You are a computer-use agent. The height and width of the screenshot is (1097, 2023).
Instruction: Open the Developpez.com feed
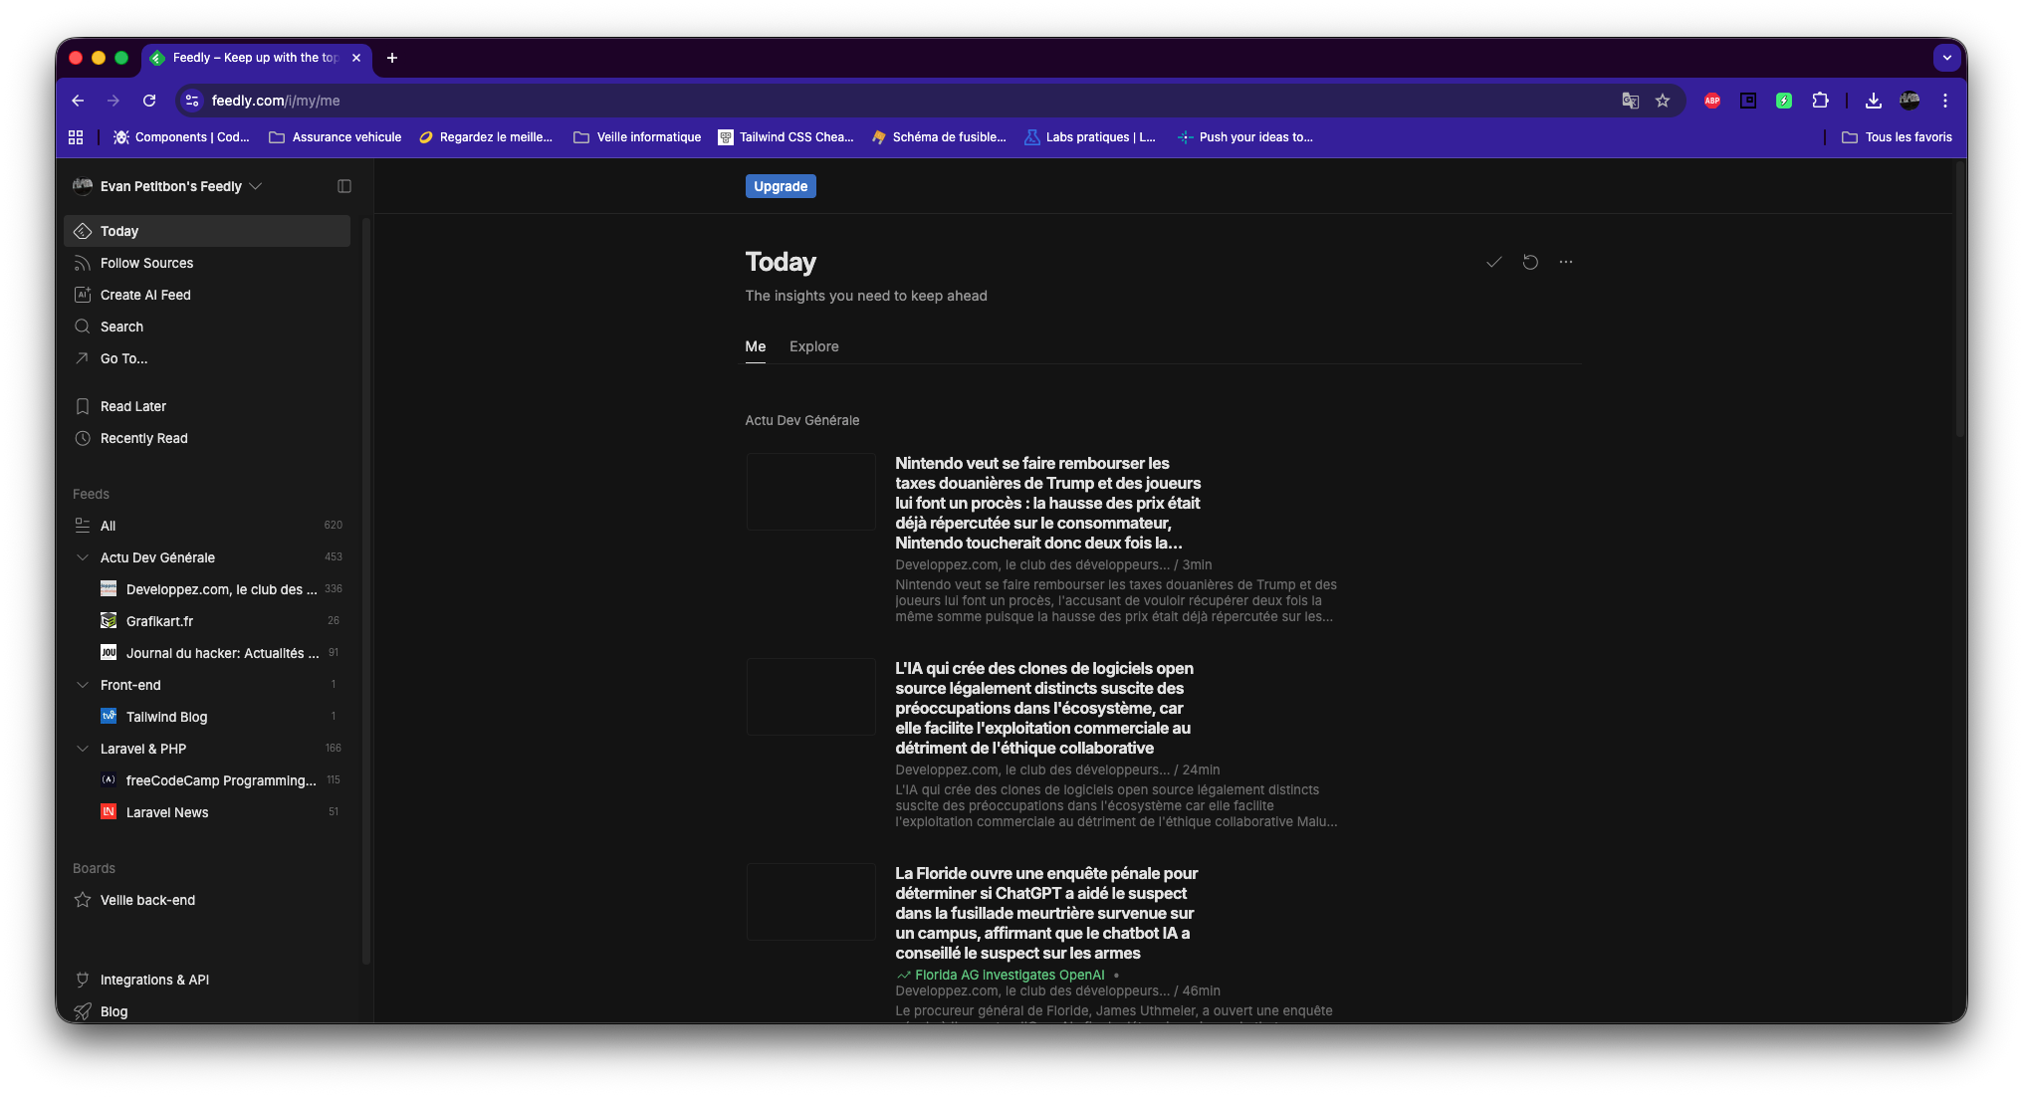tap(220, 589)
